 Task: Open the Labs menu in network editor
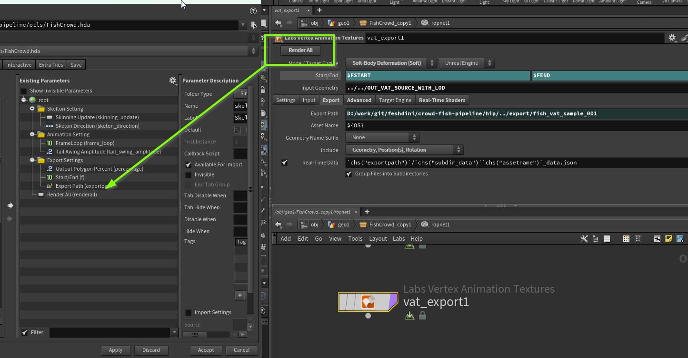point(399,239)
